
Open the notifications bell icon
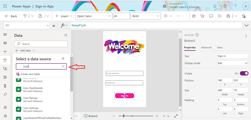pos(215,6)
